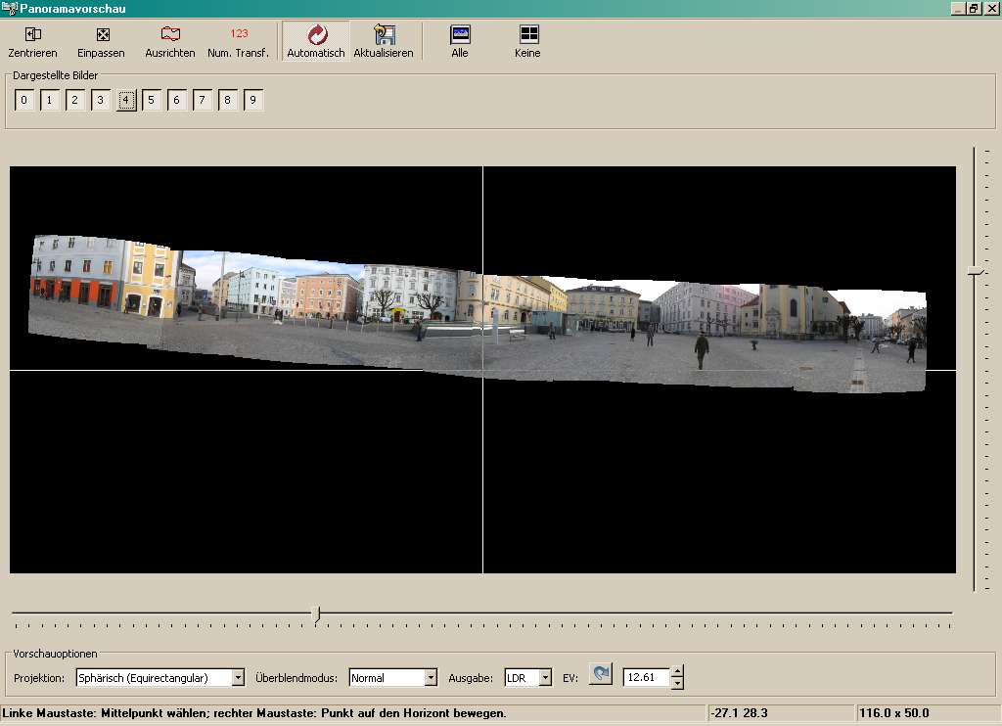This screenshot has height=726, width=1002.
Task: Reset exposure with EV reset icon
Action: click(x=601, y=674)
